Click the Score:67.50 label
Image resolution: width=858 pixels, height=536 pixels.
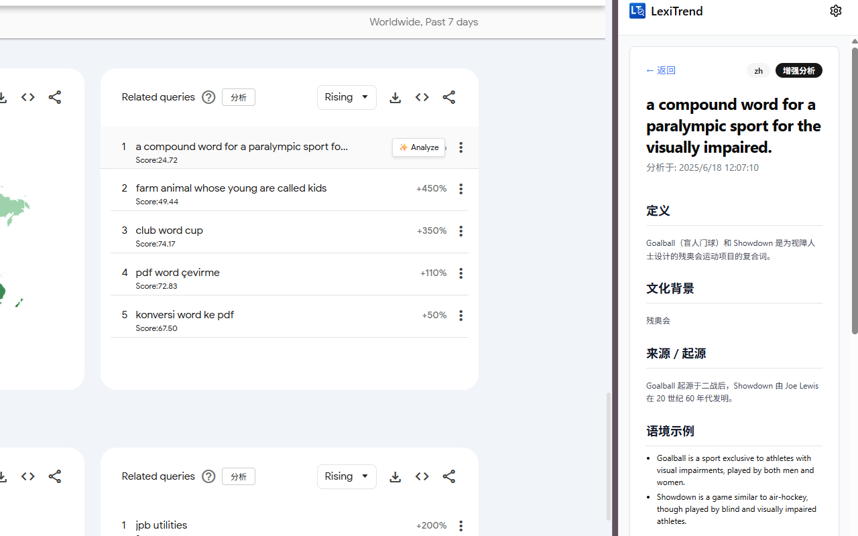(156, 328)
